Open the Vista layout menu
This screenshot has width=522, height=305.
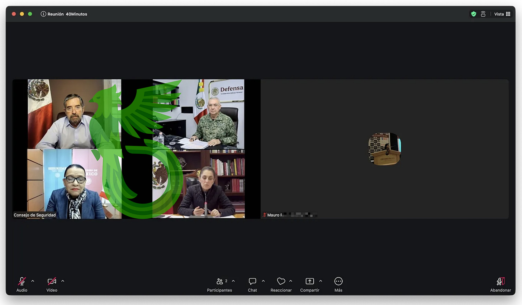(502, 14)
